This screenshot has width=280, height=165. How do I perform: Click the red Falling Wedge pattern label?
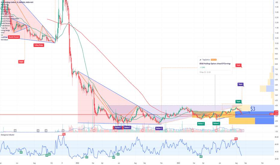click(x=39, y=45)
